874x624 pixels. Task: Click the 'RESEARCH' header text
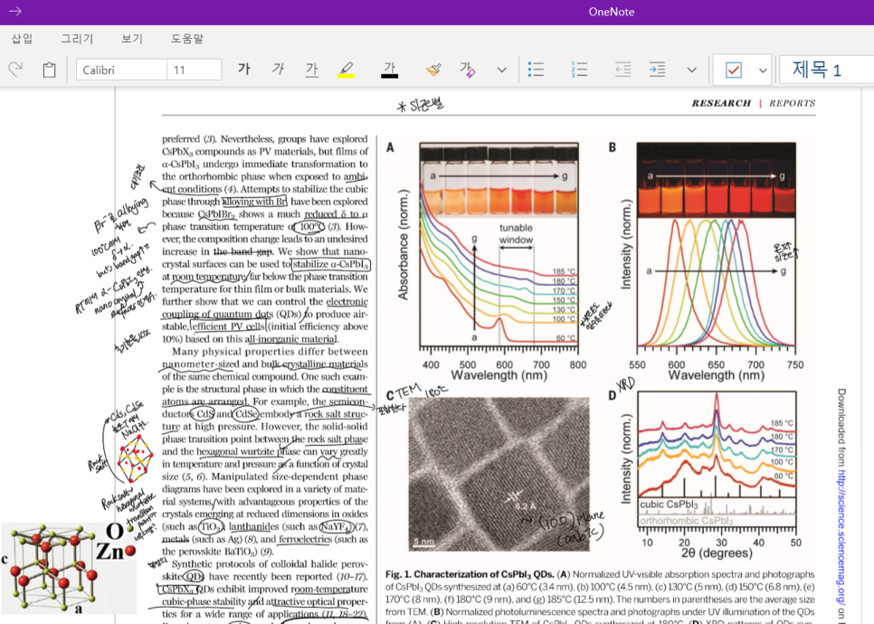tap(721, 103)
